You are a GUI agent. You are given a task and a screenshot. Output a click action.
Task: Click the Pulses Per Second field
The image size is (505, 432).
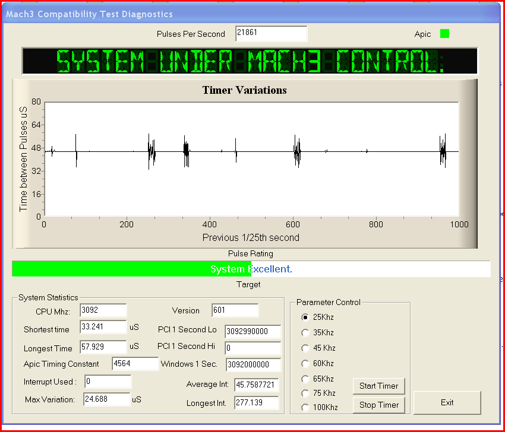point(271,34)
